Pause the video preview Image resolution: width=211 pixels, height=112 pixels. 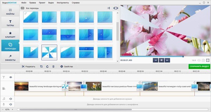click(x=161, y=60)
